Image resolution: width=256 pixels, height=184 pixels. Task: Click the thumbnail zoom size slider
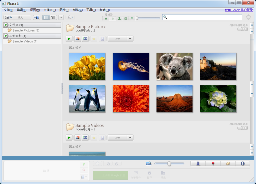[x=169, y=164]
